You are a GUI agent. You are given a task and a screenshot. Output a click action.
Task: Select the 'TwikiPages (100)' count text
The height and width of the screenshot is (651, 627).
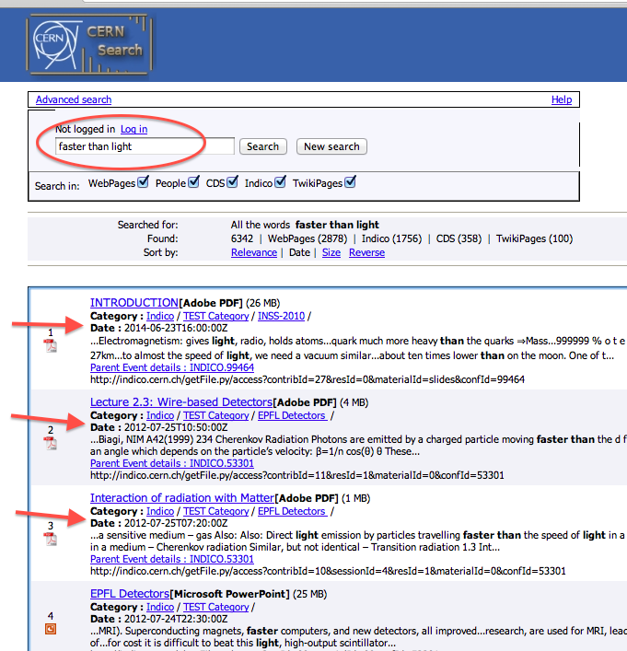pyautogui.click(x=534, y=238)
